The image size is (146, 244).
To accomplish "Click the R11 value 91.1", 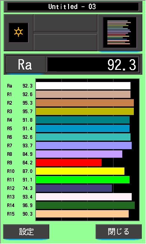I will click(x=27, y=180).
